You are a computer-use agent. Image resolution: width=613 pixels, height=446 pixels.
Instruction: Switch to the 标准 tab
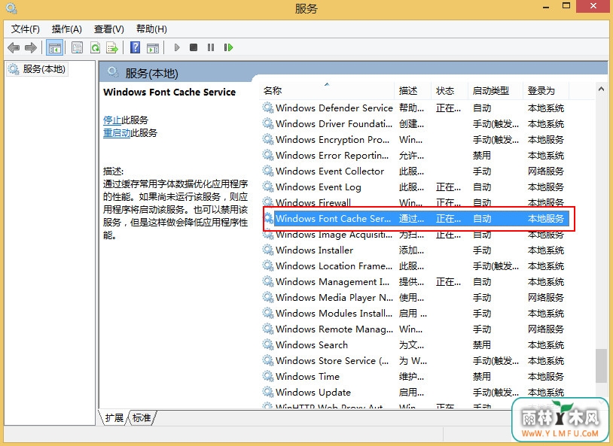142,418
